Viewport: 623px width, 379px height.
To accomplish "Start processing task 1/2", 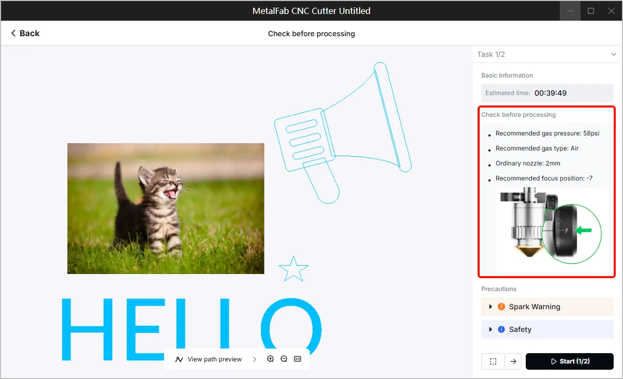I will [x=570, y=361].
